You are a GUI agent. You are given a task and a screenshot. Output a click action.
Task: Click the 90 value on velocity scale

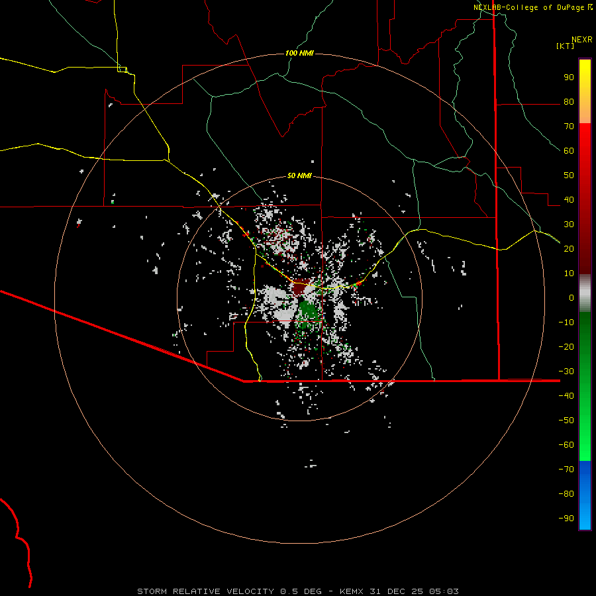(x=569, y=77)
